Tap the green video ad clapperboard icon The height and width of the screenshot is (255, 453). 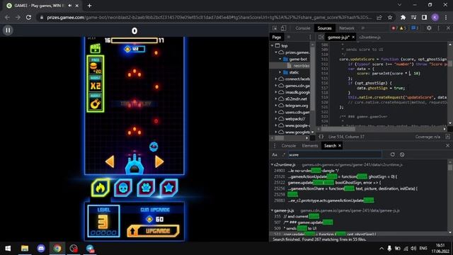tap(95, 48)
